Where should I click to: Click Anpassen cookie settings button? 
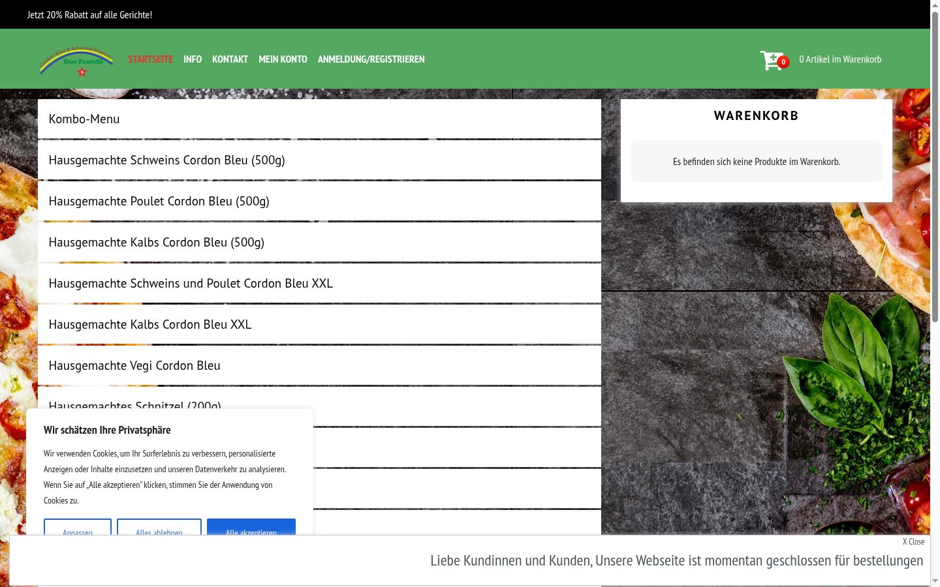(x=78, y=528)
